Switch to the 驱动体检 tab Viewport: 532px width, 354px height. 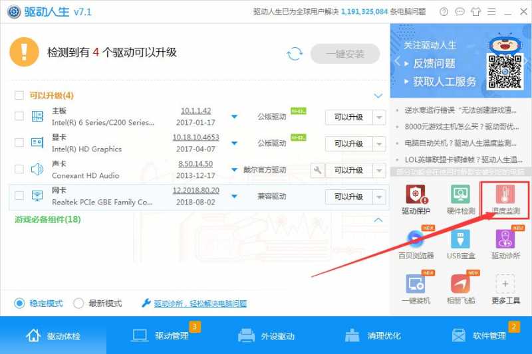(53, 335)
